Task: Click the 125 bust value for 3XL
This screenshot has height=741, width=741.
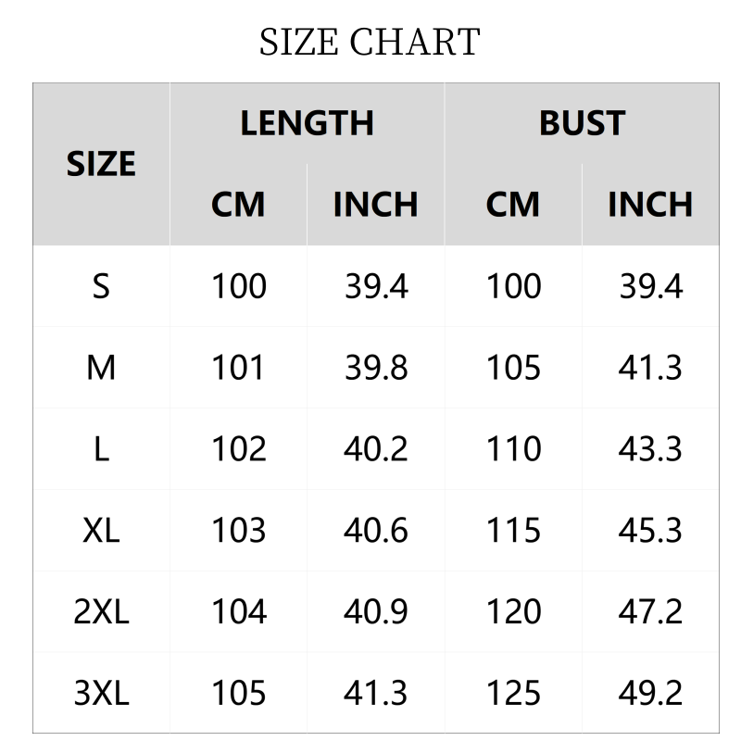Action: click(x=513, y=693)
